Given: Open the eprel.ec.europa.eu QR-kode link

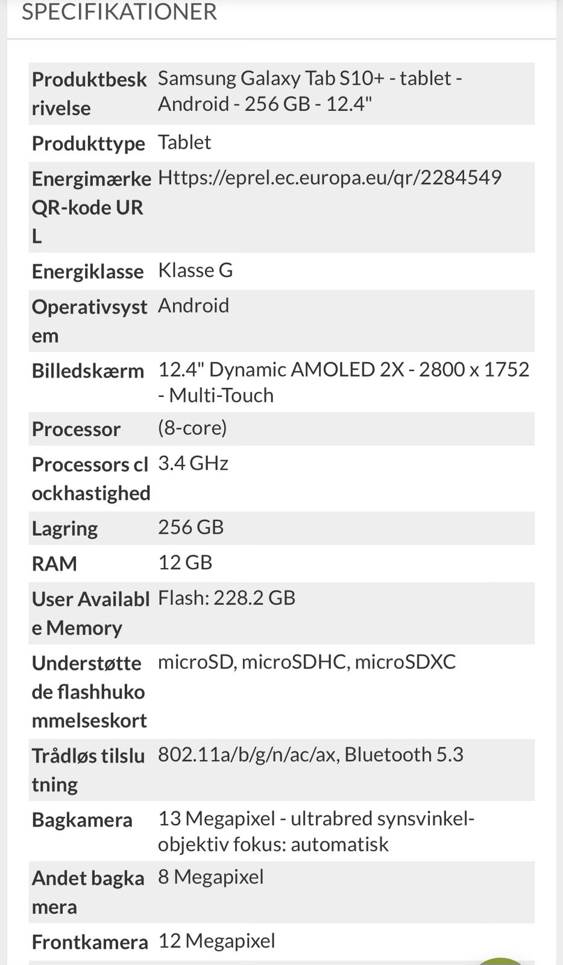Looking at the screenshot, I should pyautogui.click(x=329, y=177).
